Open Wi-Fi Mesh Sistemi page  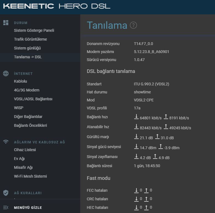coord(30,176)
